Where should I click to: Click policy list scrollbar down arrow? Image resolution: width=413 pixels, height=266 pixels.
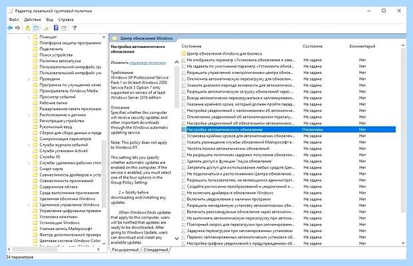(403, 243)
